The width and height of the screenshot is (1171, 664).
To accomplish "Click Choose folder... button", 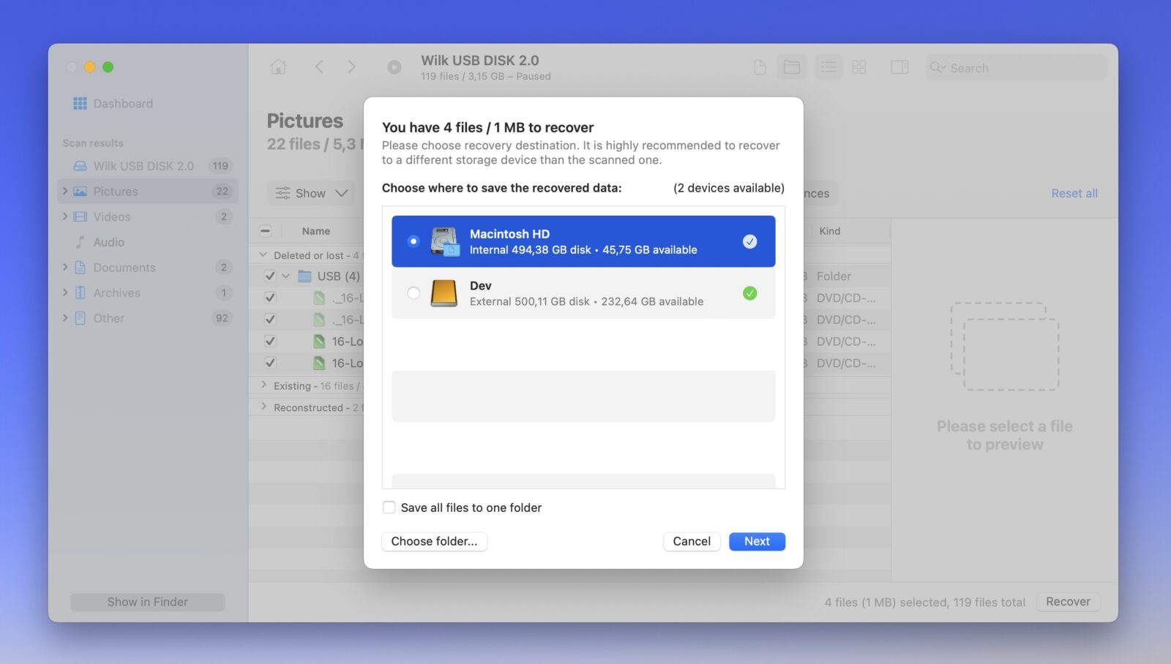I will click(434, 541).
